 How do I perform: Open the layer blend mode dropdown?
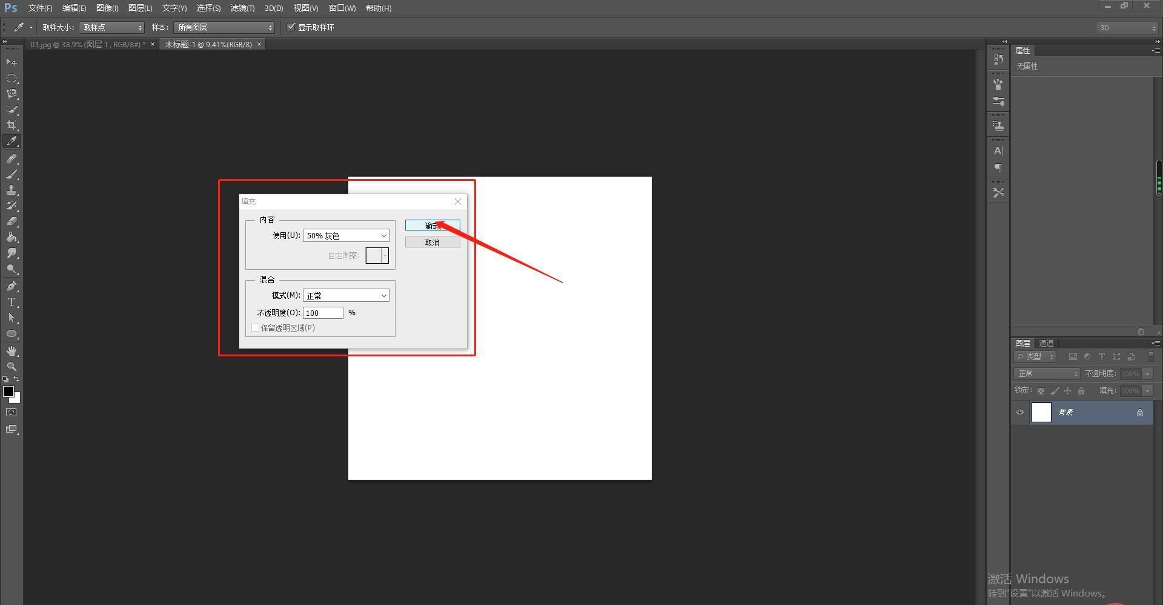click(x=1047, y=374)
